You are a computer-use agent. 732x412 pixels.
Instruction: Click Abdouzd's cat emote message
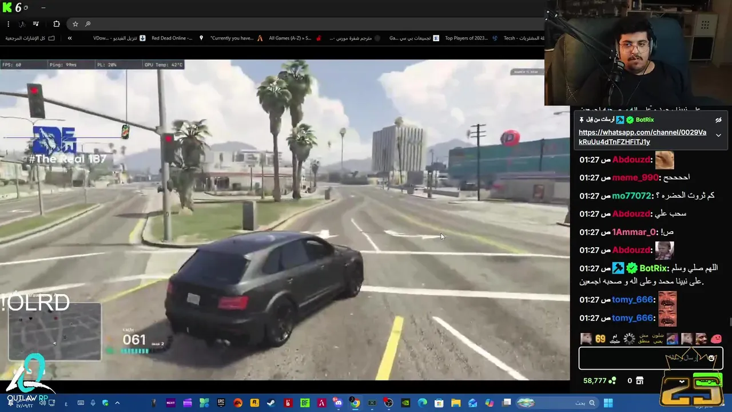(665, 160)
